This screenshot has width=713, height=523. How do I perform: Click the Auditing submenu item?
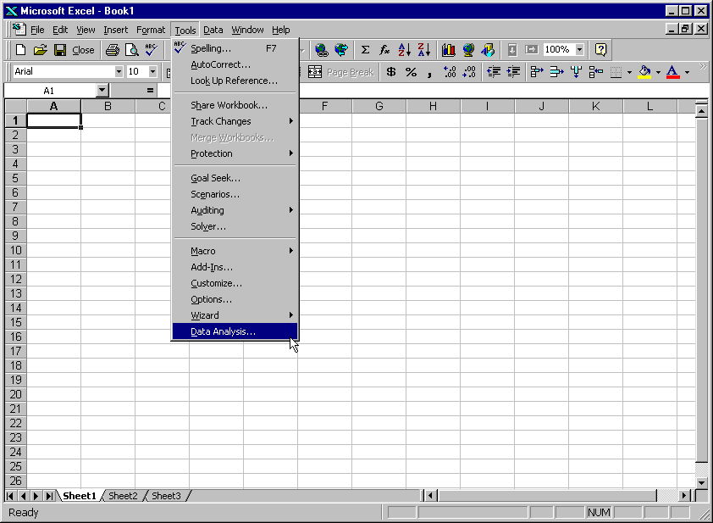click(x=235, y=210)
